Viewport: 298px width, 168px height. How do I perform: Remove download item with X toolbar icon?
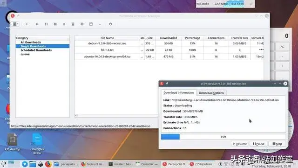64,24
